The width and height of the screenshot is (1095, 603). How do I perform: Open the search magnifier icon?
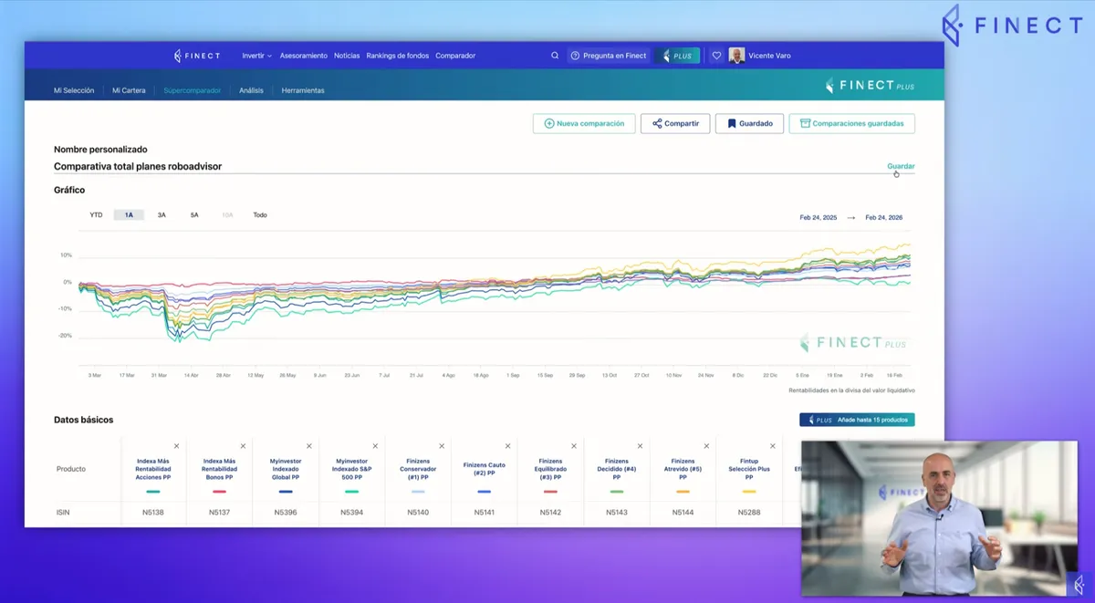(x=555, y=56)
